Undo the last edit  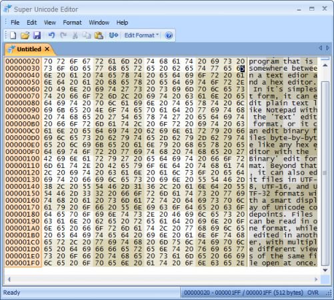coord(51,35)
